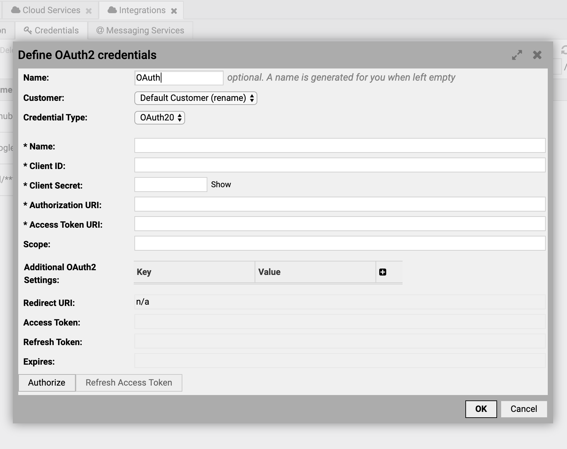Click the Authorize button
The width and height of the screenshot is (567, 449).
(x=47, y=383)
